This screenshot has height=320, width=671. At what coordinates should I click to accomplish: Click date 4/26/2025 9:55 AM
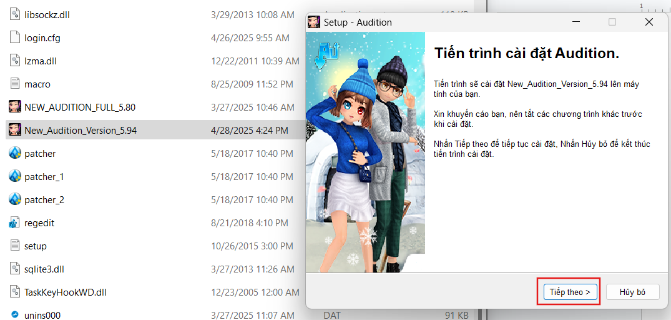click(250, 38)
